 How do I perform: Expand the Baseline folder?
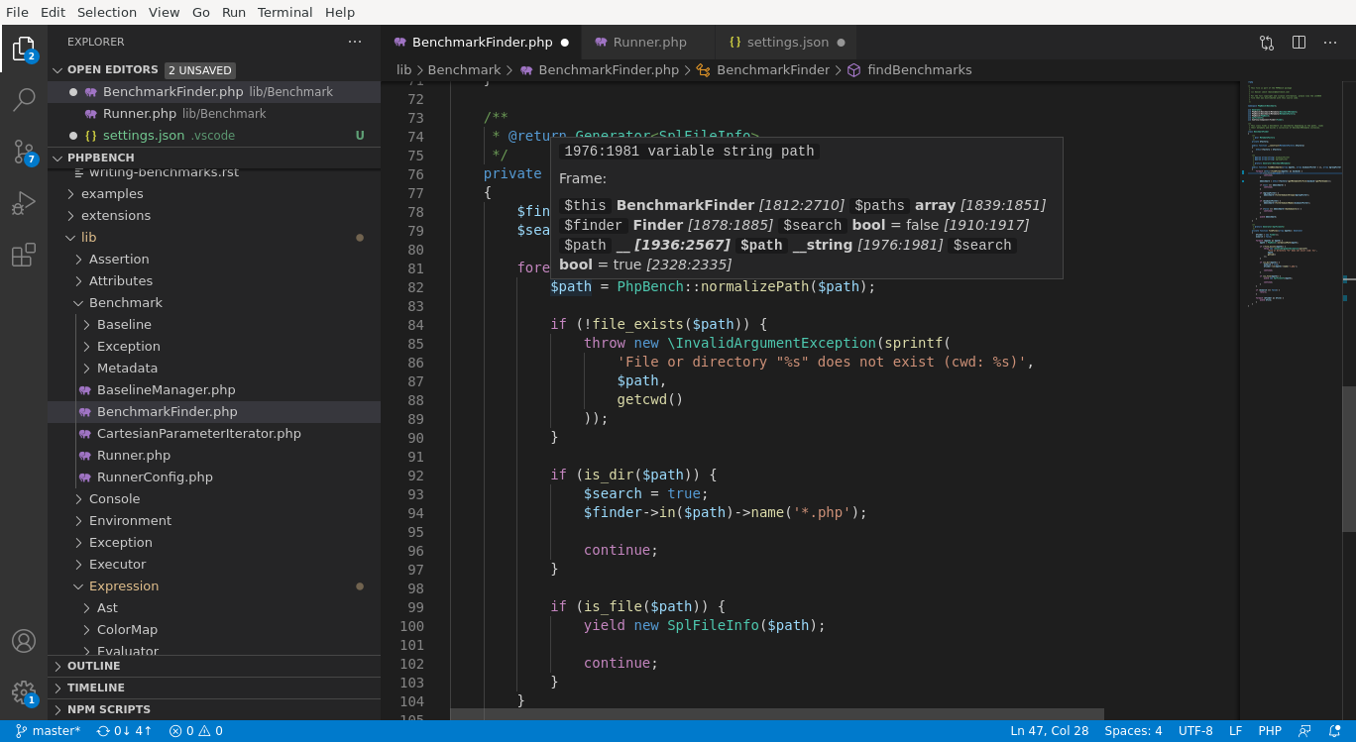tap(214, 325)
